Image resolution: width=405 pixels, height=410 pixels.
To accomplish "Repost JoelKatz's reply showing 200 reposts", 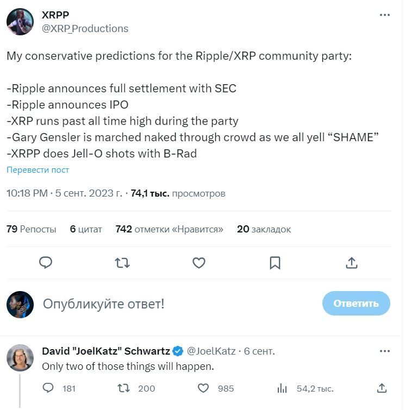I will (x=123, y=388).
